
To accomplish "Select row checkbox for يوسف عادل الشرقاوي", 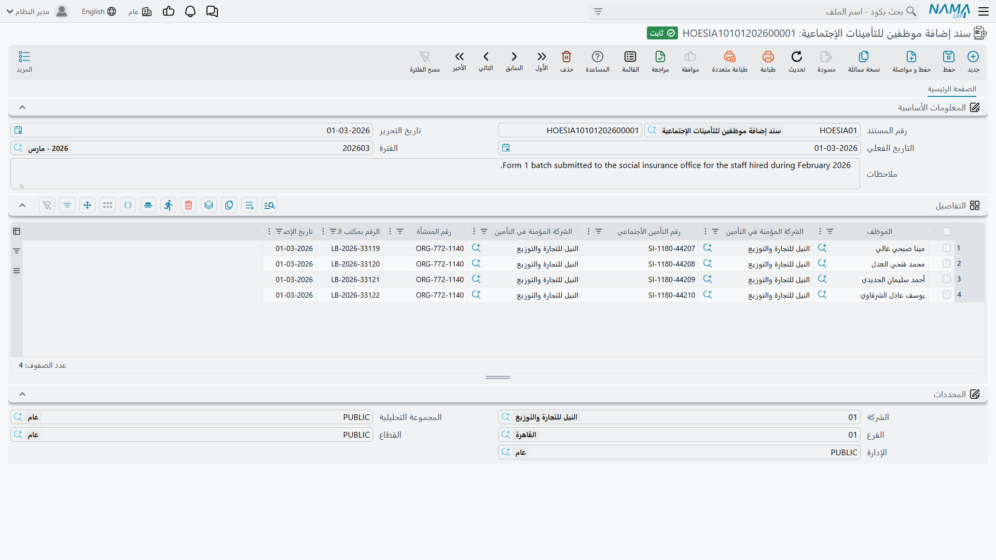I will click(x=947, y=295).
